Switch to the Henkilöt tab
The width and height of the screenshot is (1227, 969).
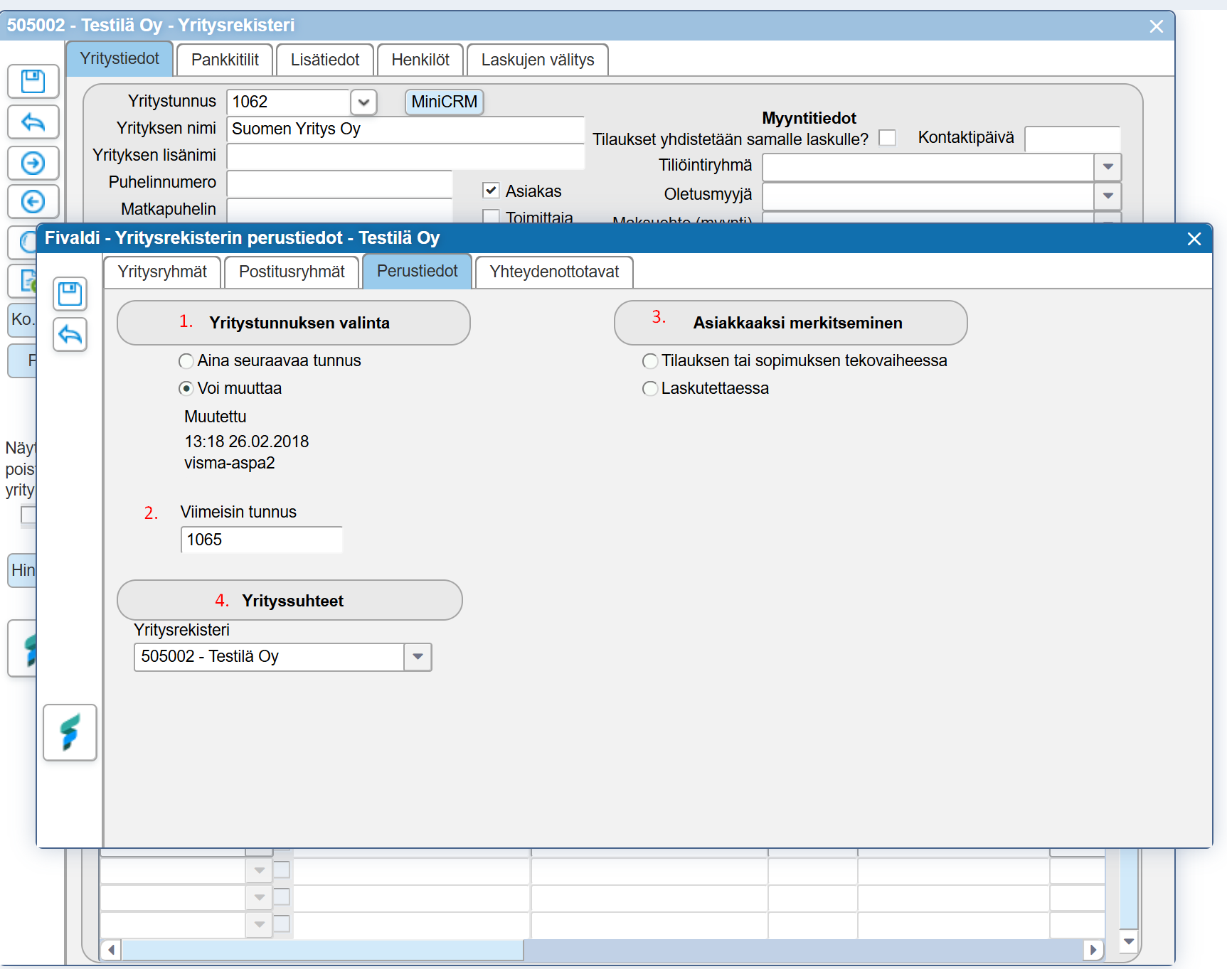tap(420, 60)
